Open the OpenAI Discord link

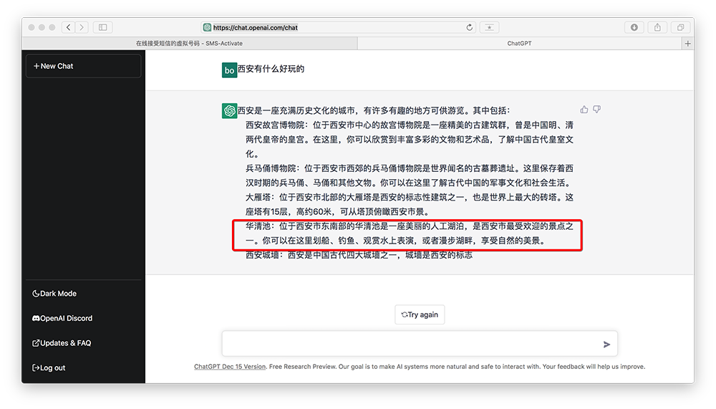click(x=62, y=318)
